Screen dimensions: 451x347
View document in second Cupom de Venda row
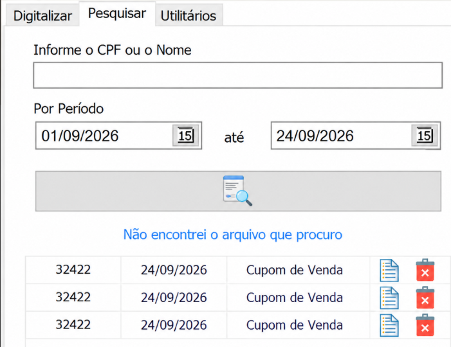point(389,298)
